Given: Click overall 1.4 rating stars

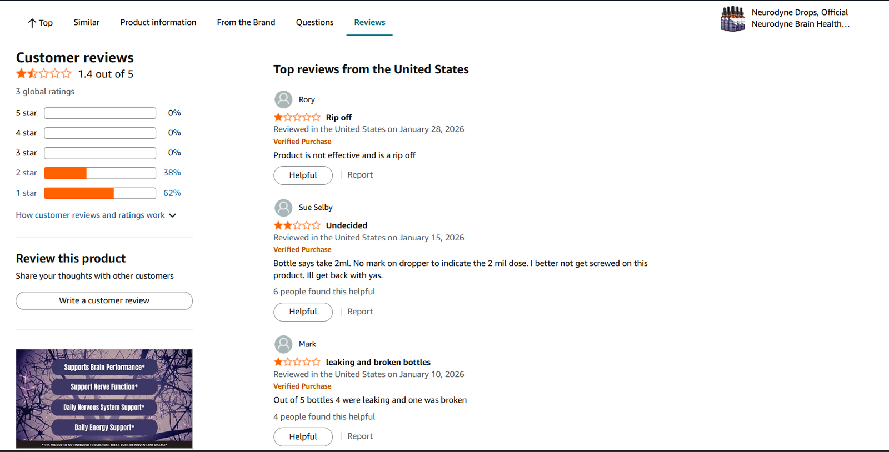Looking at the screenshot, I should click(44, 73).
